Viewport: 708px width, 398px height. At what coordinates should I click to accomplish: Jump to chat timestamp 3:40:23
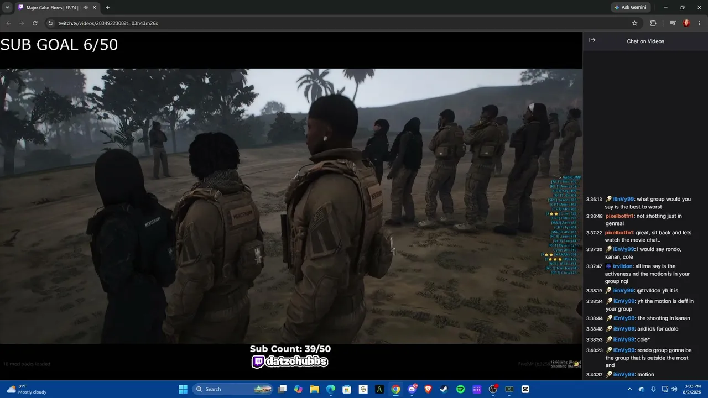tap(594, 350)
